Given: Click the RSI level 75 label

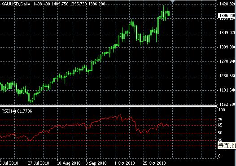Looking at the screenshot, I should click(x=220, y=120).
